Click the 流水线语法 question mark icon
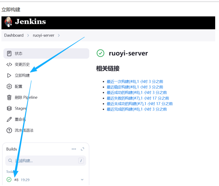This screenshot has width=219, height=186. 9,130
